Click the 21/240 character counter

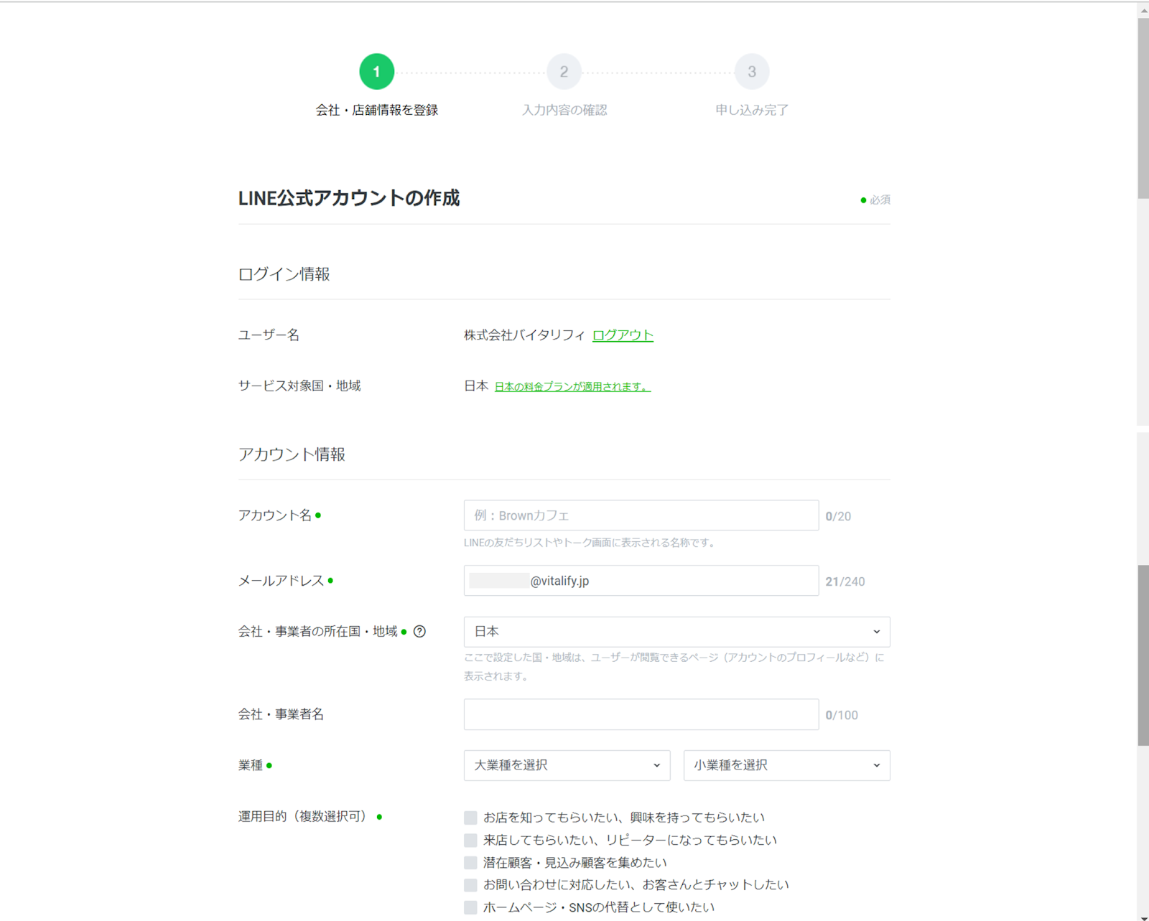coord(845,581)
